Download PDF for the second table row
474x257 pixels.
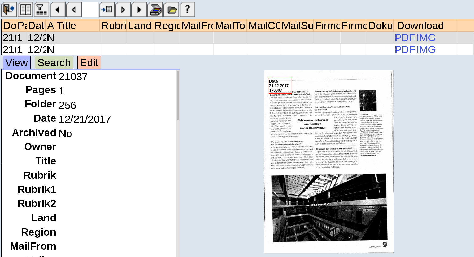coord(405,50)
